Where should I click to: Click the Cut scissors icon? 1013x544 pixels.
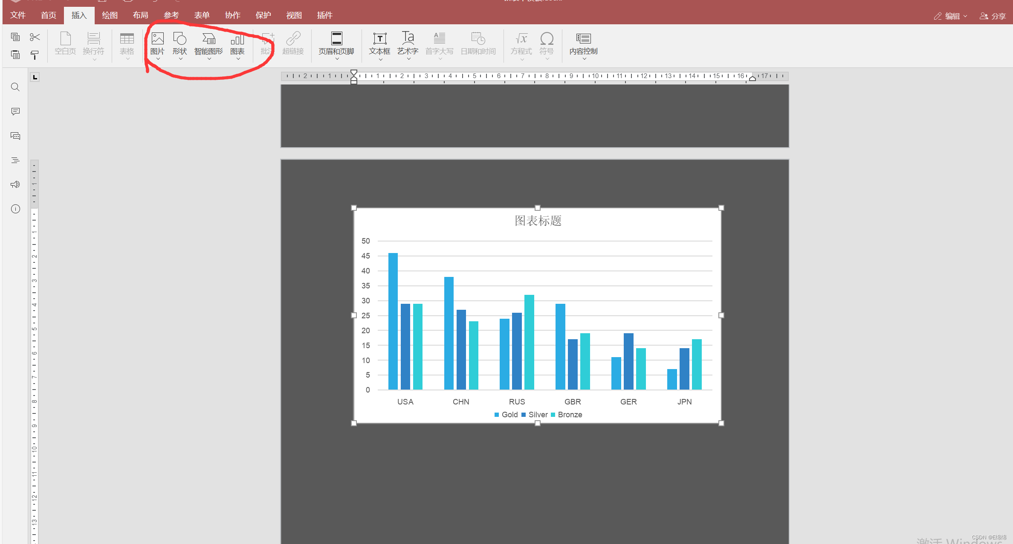[35, 37]
